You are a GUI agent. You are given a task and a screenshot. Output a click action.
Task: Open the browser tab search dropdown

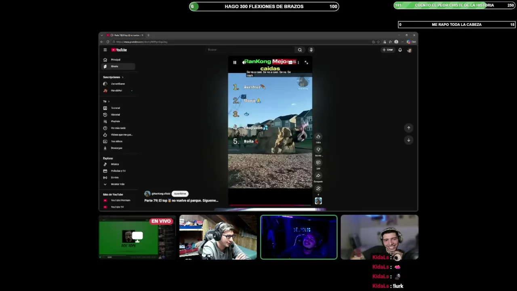pos(102,35)
